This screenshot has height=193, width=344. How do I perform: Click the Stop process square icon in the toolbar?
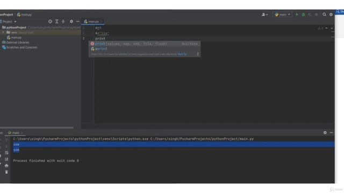tap(317, 14)
